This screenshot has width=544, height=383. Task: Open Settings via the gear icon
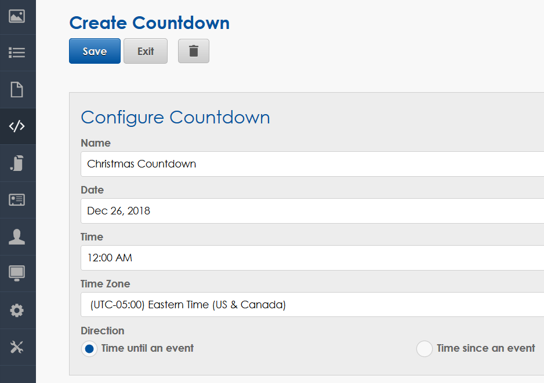pyautogui.click(x=17, y=310)
